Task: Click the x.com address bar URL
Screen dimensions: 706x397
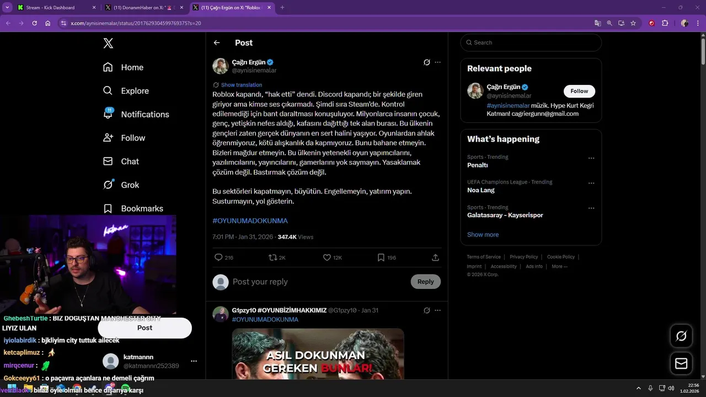Action: pos(136,23)
